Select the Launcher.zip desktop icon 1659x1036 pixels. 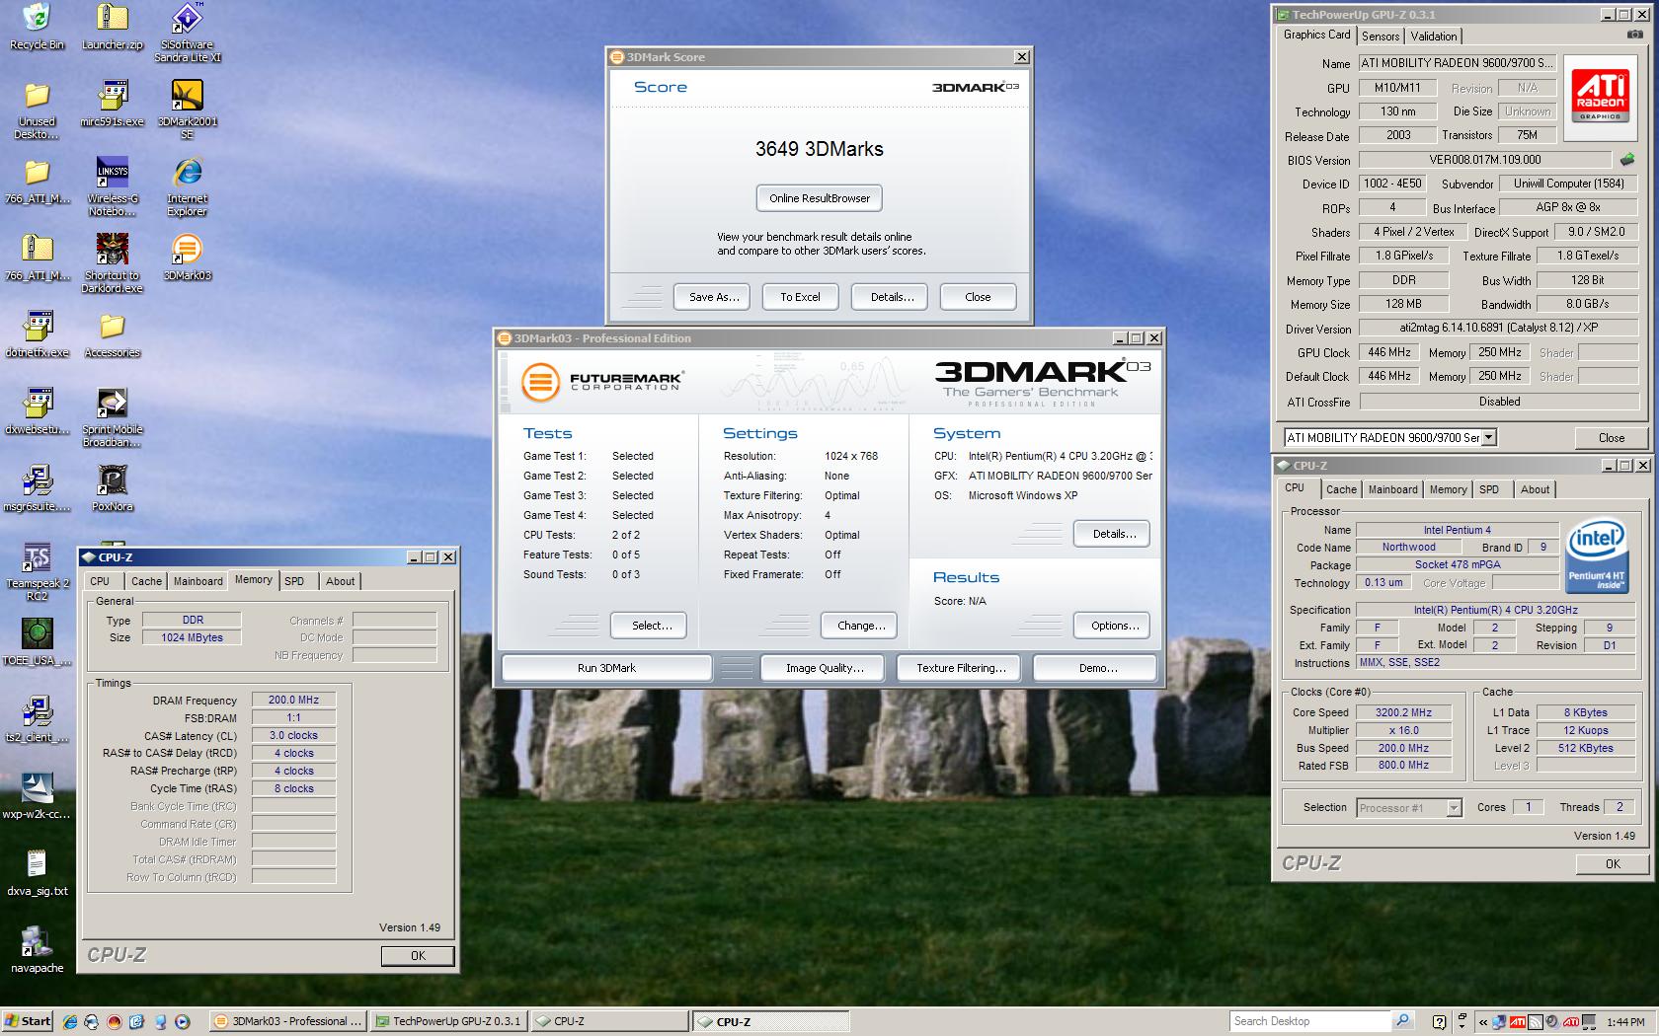click(112, 27)
